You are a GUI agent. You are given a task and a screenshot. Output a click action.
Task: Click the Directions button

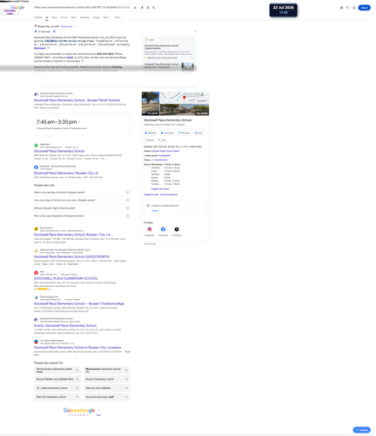pos(167,133)
